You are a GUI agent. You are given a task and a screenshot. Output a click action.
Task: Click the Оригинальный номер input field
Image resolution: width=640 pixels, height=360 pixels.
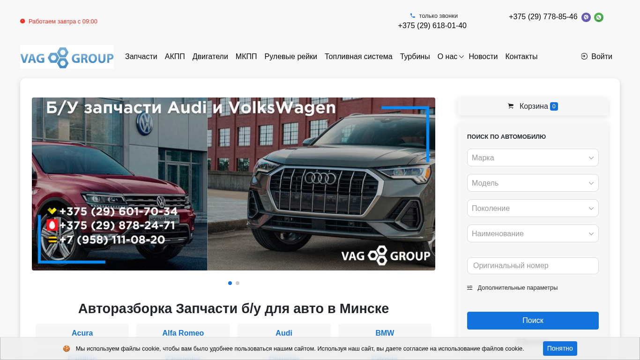tap(533, 266)
